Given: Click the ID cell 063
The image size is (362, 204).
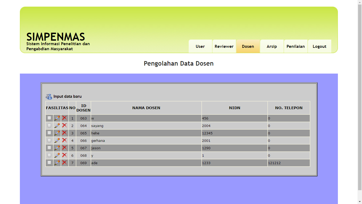Looking at the screenshot, I should tap(83, 118).
